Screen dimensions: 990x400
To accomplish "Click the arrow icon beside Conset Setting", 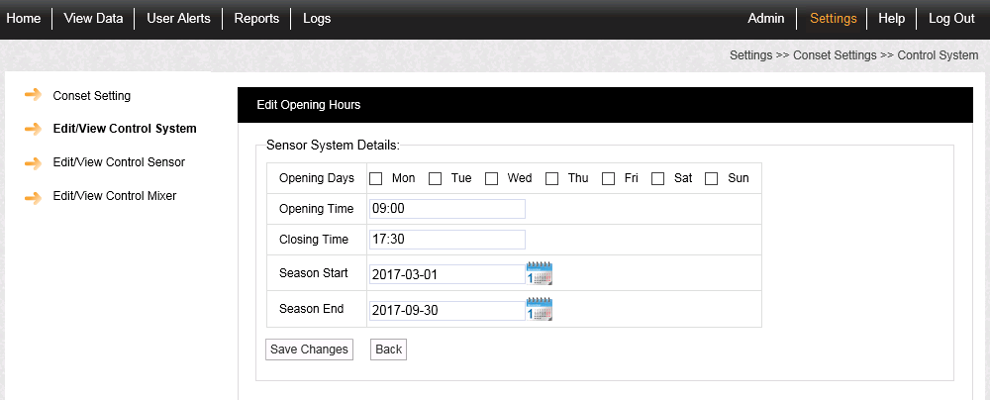I will coord(33,95).
